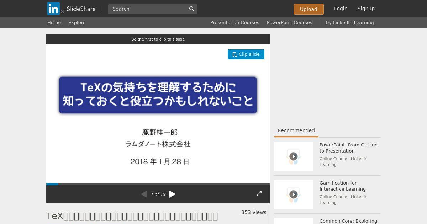Open Presentation Courses link
Viewport: 427px width, 224px height.
pyautogui.click(x=234, y=22)
